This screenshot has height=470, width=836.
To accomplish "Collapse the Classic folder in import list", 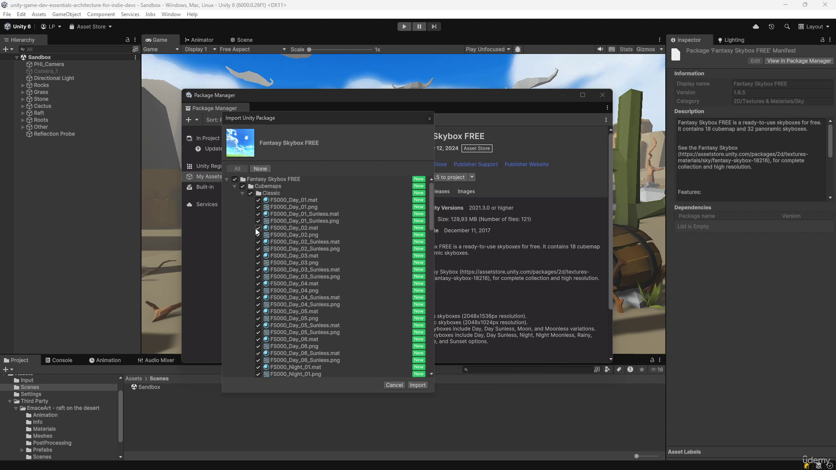I will (x=243, y=193).
